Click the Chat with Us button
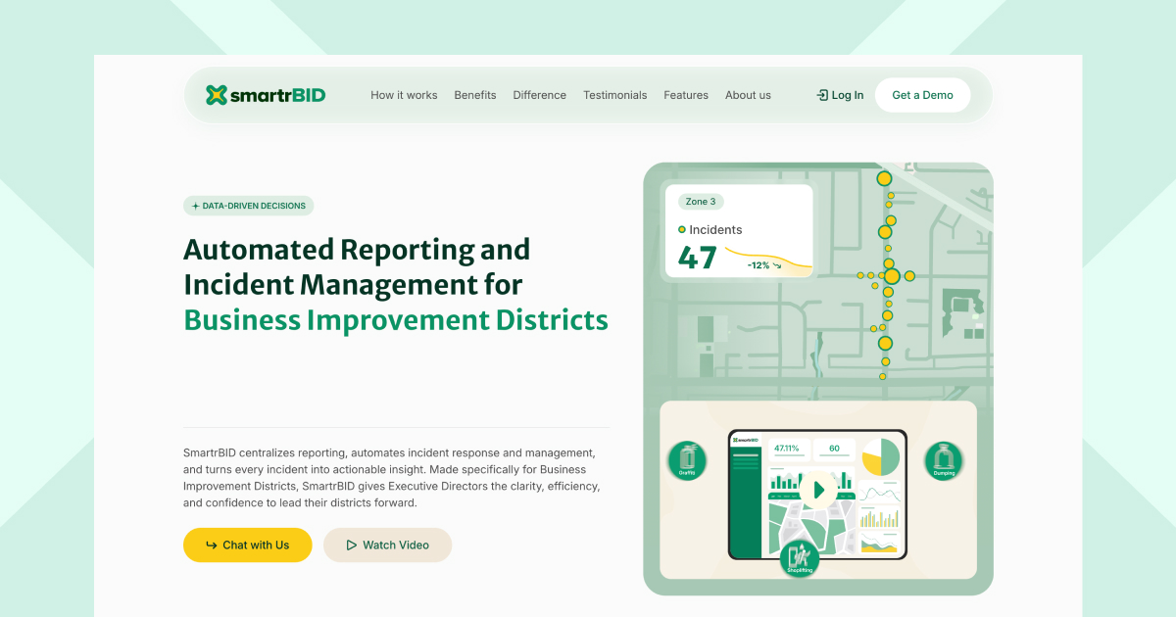The height and width of the screenshot is (617, 1176). 248,546
